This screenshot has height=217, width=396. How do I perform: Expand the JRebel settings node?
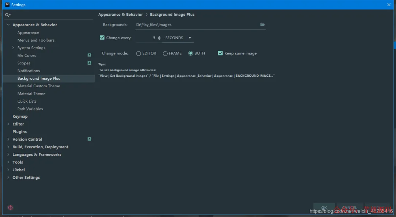[x=8, y=170]
